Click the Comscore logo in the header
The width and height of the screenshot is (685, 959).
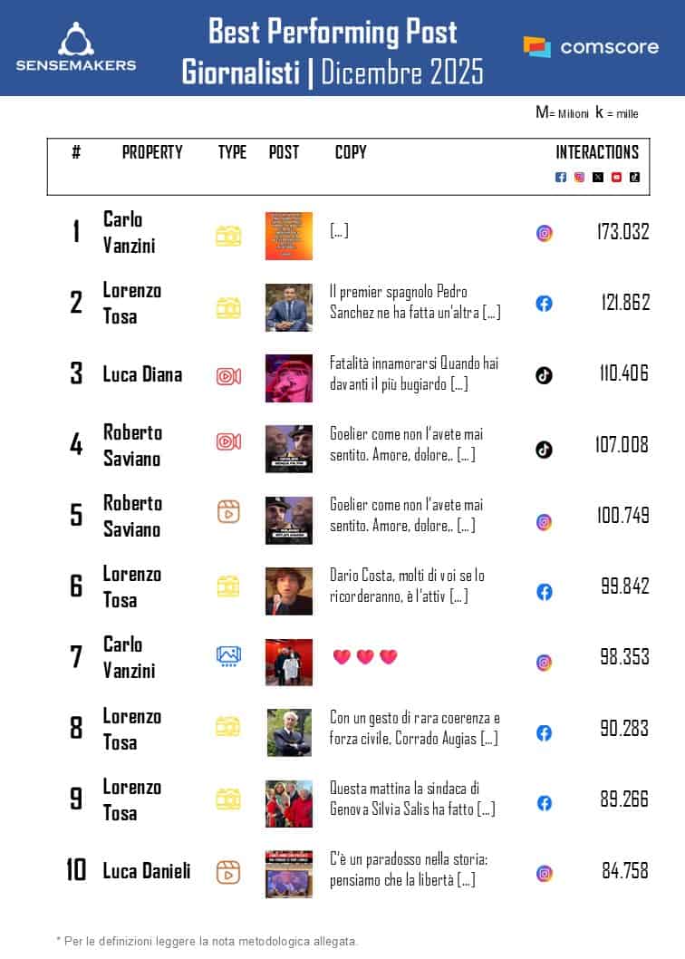pos(591,47)
